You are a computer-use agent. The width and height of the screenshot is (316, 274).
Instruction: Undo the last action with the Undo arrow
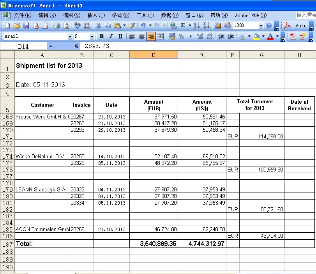coord(143,26)
